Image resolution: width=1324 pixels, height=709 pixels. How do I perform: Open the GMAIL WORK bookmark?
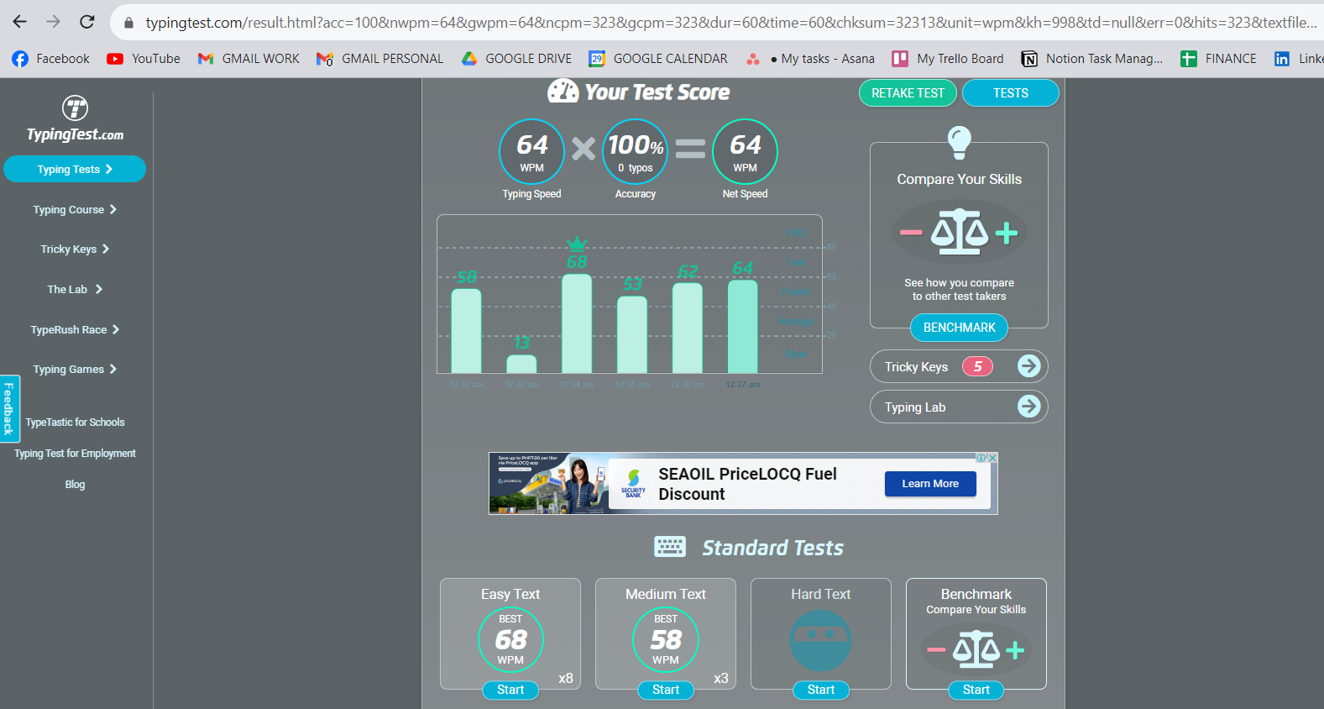pyautogui.click(x=249, y=59)
